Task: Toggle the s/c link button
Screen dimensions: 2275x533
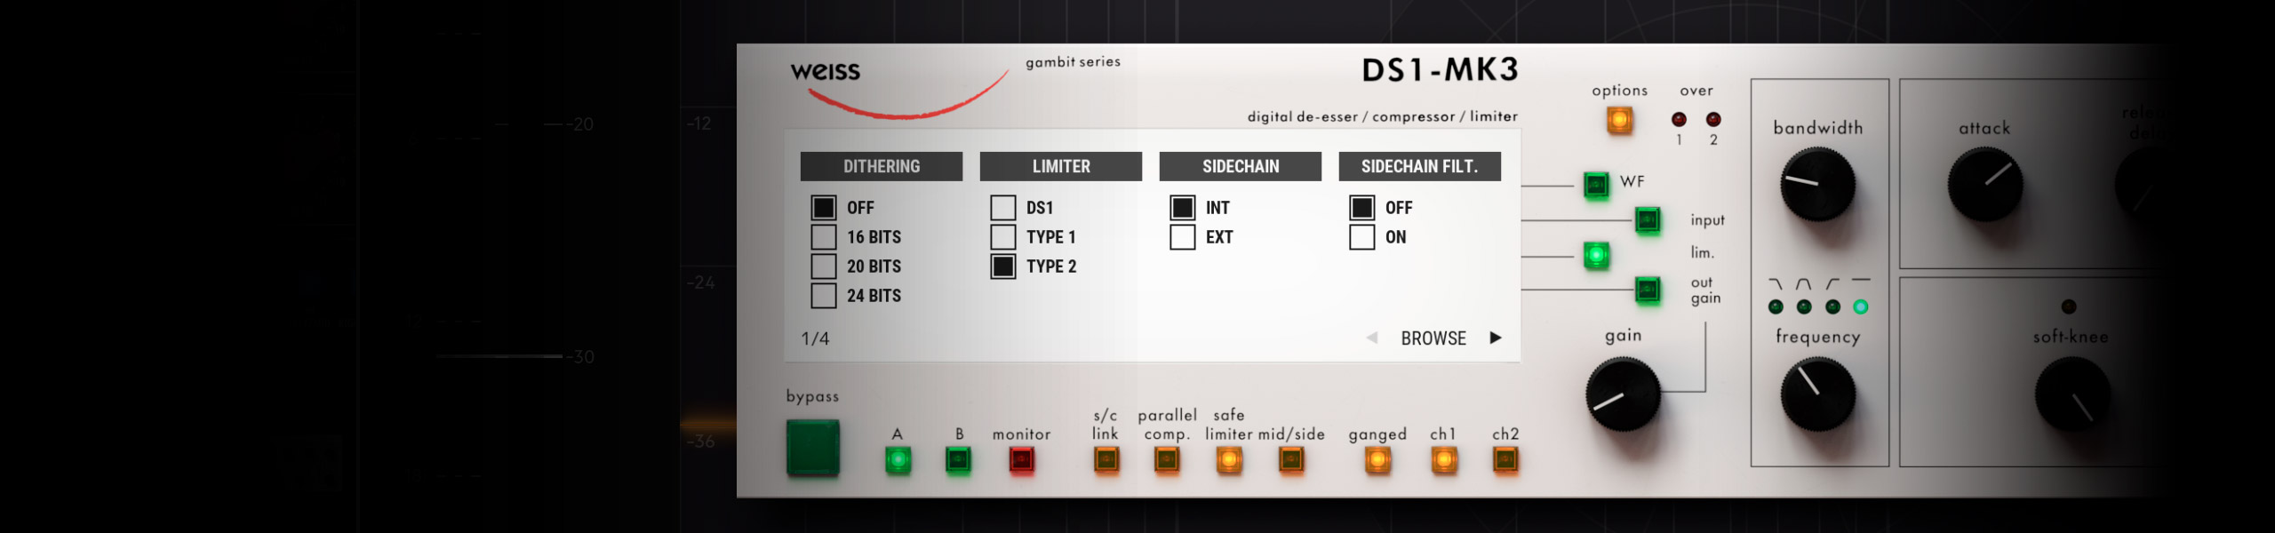Action: 1106,459
